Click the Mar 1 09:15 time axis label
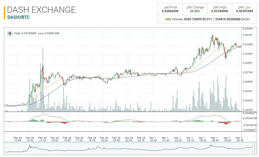This screenshot has width=259, height=157. [239, 139]
